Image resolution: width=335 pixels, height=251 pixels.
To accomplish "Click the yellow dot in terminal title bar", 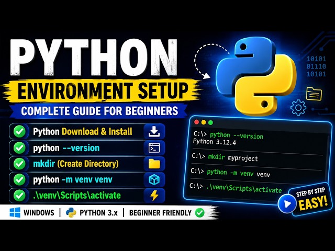I will tap(204, 122).
